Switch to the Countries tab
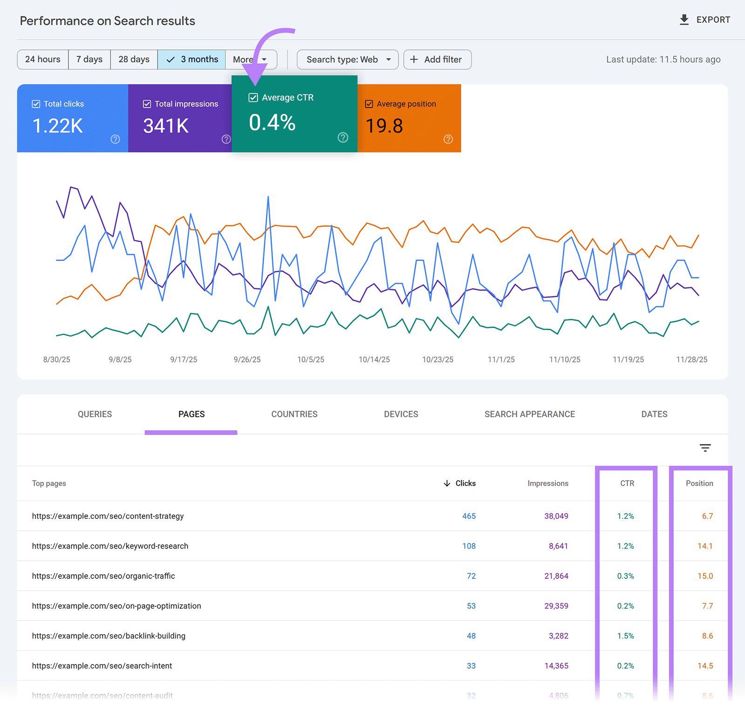 tap(294, 414)
